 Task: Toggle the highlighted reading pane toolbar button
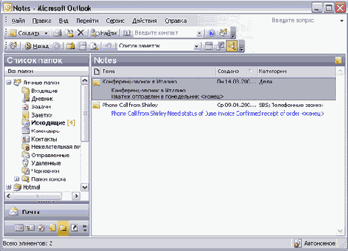point(232,46)
